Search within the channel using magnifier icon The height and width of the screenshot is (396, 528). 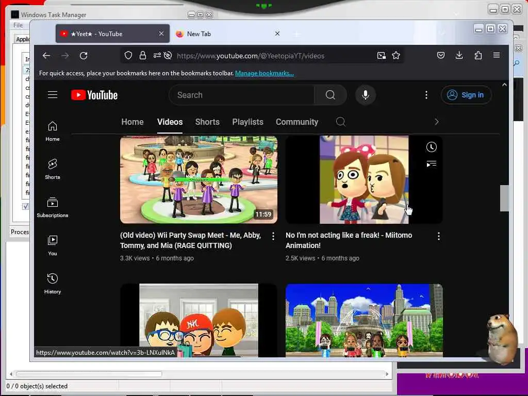click(x=340, y=122)
